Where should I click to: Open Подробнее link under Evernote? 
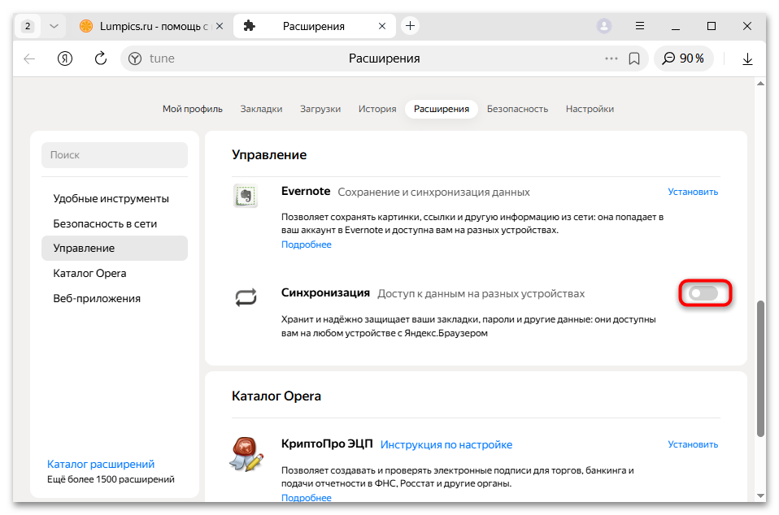(x=307, y=245)
